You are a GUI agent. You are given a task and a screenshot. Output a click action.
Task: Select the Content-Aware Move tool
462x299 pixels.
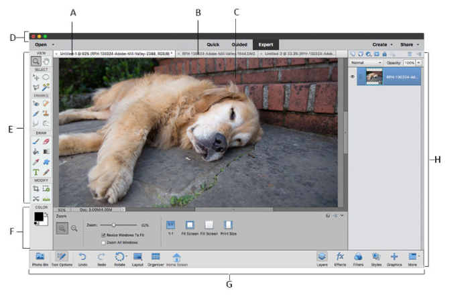click(36, 199)
